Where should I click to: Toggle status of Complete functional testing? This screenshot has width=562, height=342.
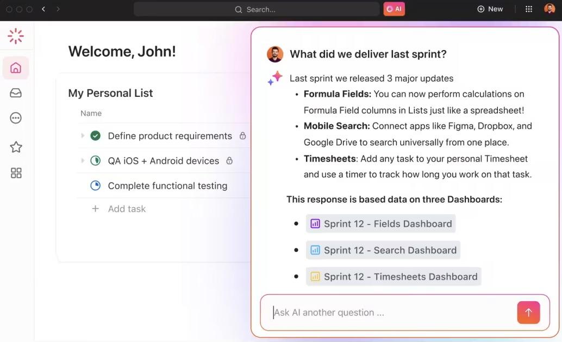pos(96,186)
